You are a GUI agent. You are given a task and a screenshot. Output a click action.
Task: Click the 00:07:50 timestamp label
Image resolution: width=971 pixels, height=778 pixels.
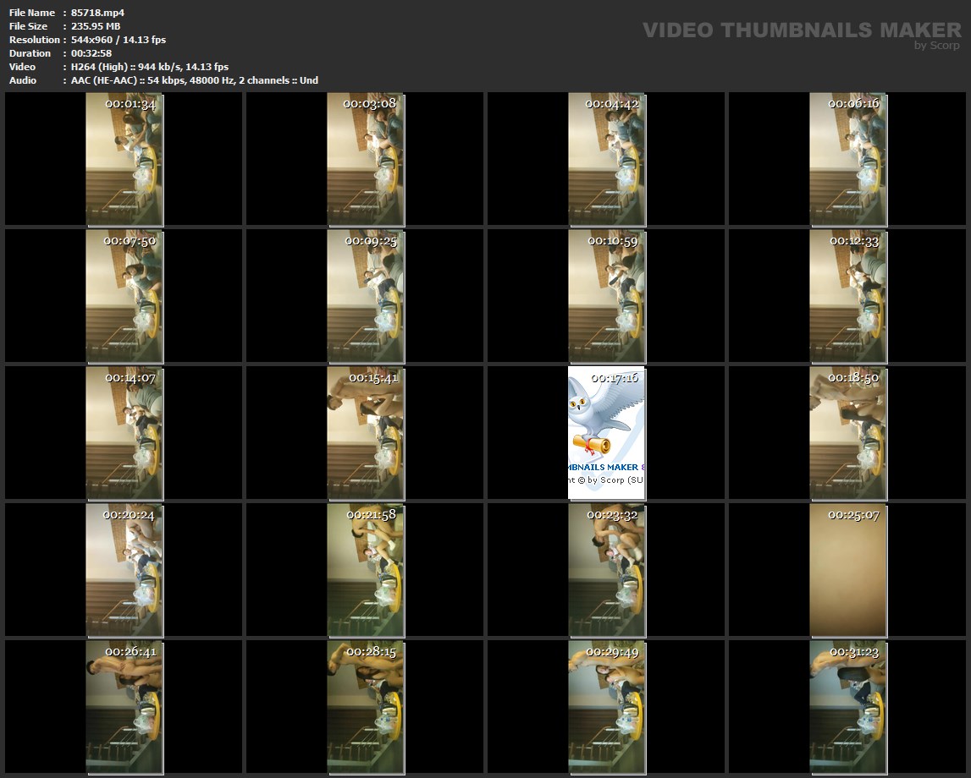click(130, 241)
